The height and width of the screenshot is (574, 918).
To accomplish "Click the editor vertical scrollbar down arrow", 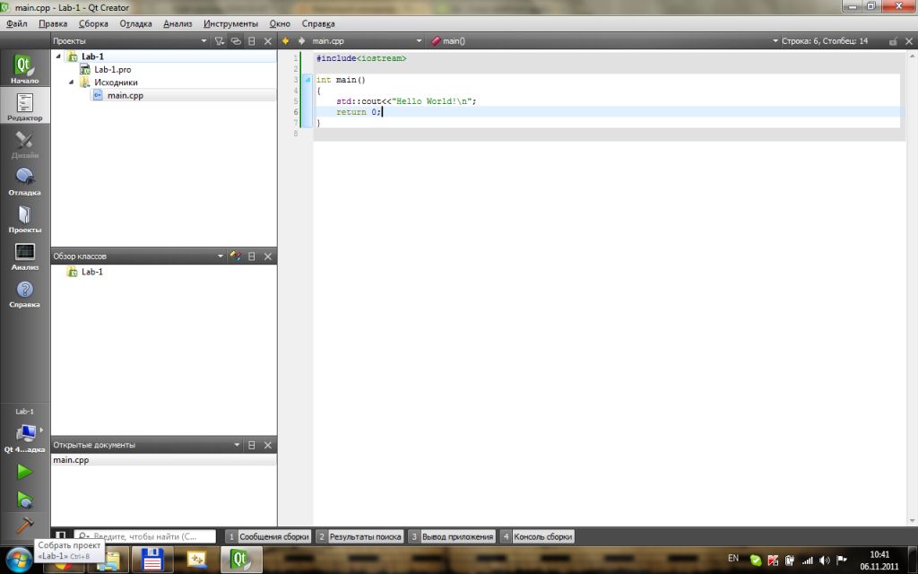I will tap(912, 521).
